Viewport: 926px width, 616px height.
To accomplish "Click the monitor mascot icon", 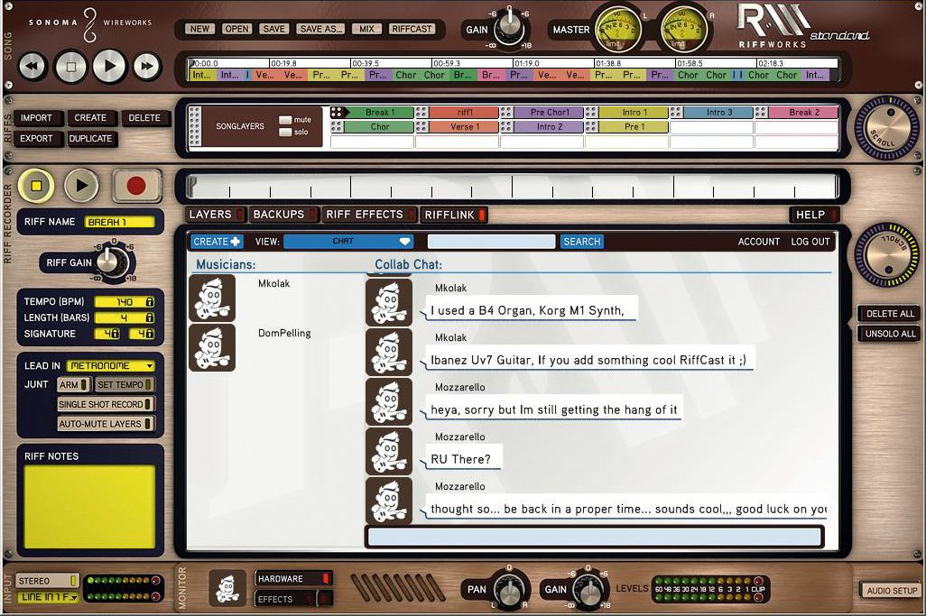I will [227, 588].
